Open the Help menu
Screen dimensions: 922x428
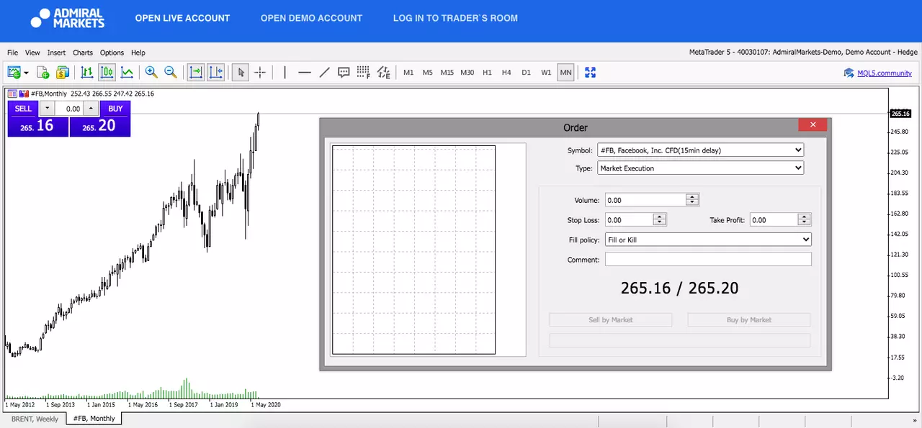(138, 53)
